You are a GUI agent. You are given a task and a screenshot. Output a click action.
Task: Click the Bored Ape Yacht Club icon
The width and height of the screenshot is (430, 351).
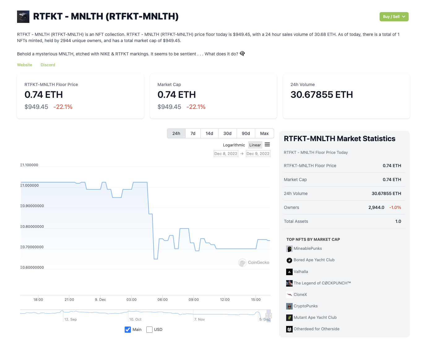[x=289, y=260]
